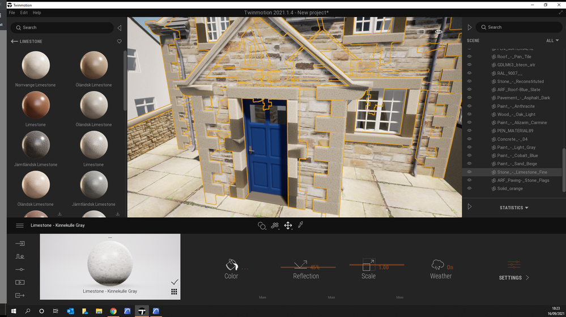Adjust the Reflection 45% slider
Screen dimensions: 566x317
pos(308,267)
